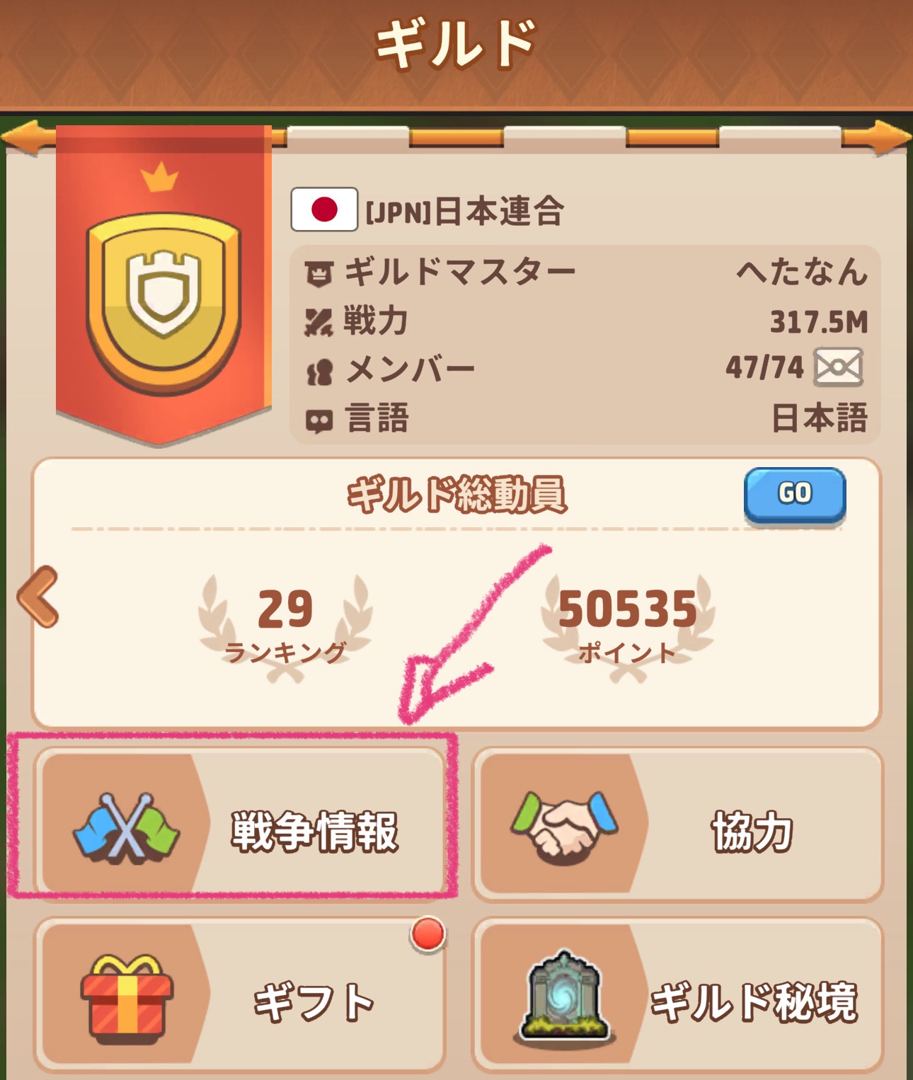Image resolution: width=913 pixels, height=1080 pixels.
Task: Click the blue GO button
Action: [x=795, y=495]
